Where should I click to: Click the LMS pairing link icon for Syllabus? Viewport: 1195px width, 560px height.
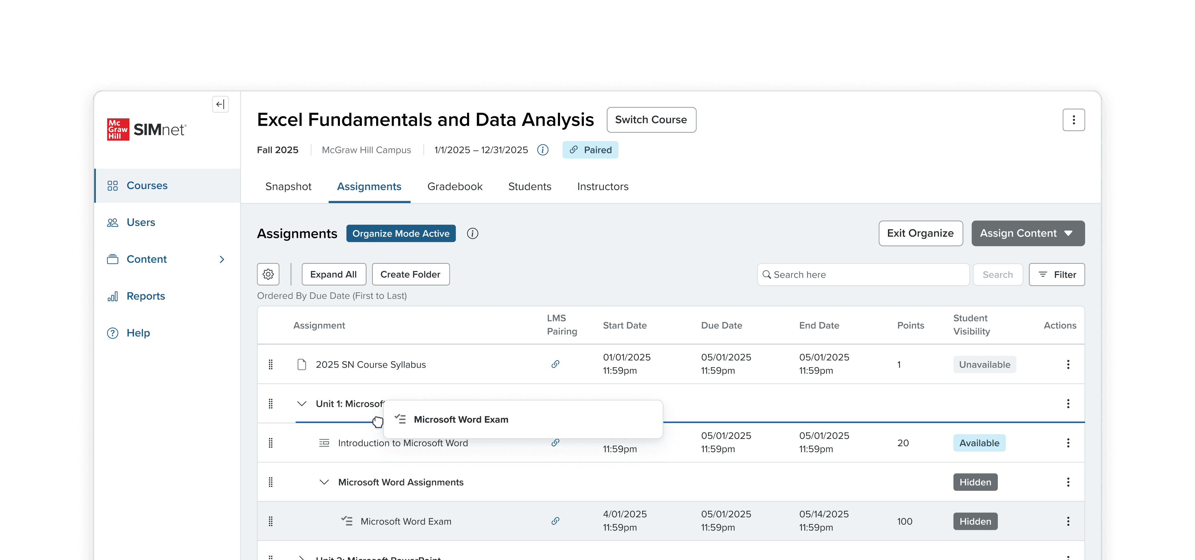pos(555,364)
